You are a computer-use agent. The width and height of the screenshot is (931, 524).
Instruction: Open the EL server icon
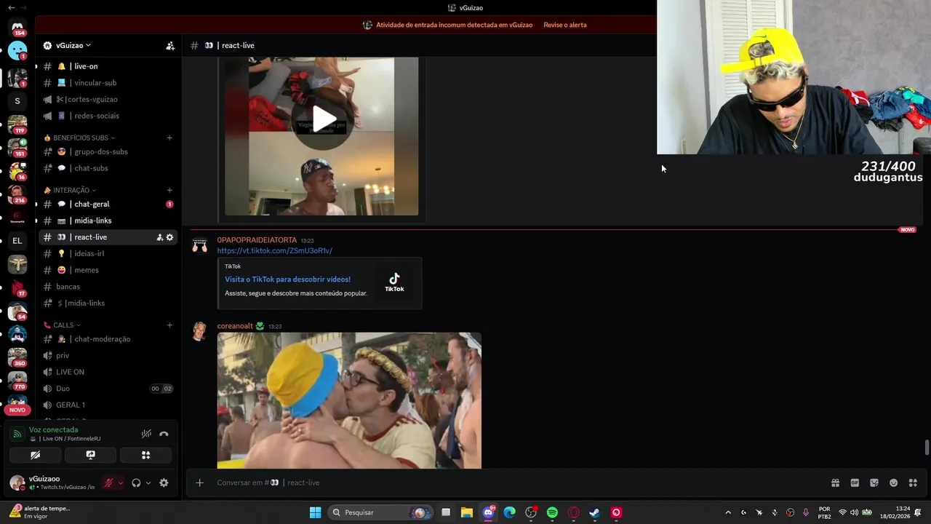(x=17, y=240)
